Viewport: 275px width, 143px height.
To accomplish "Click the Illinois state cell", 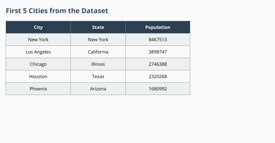I will (x=98, y=64).
